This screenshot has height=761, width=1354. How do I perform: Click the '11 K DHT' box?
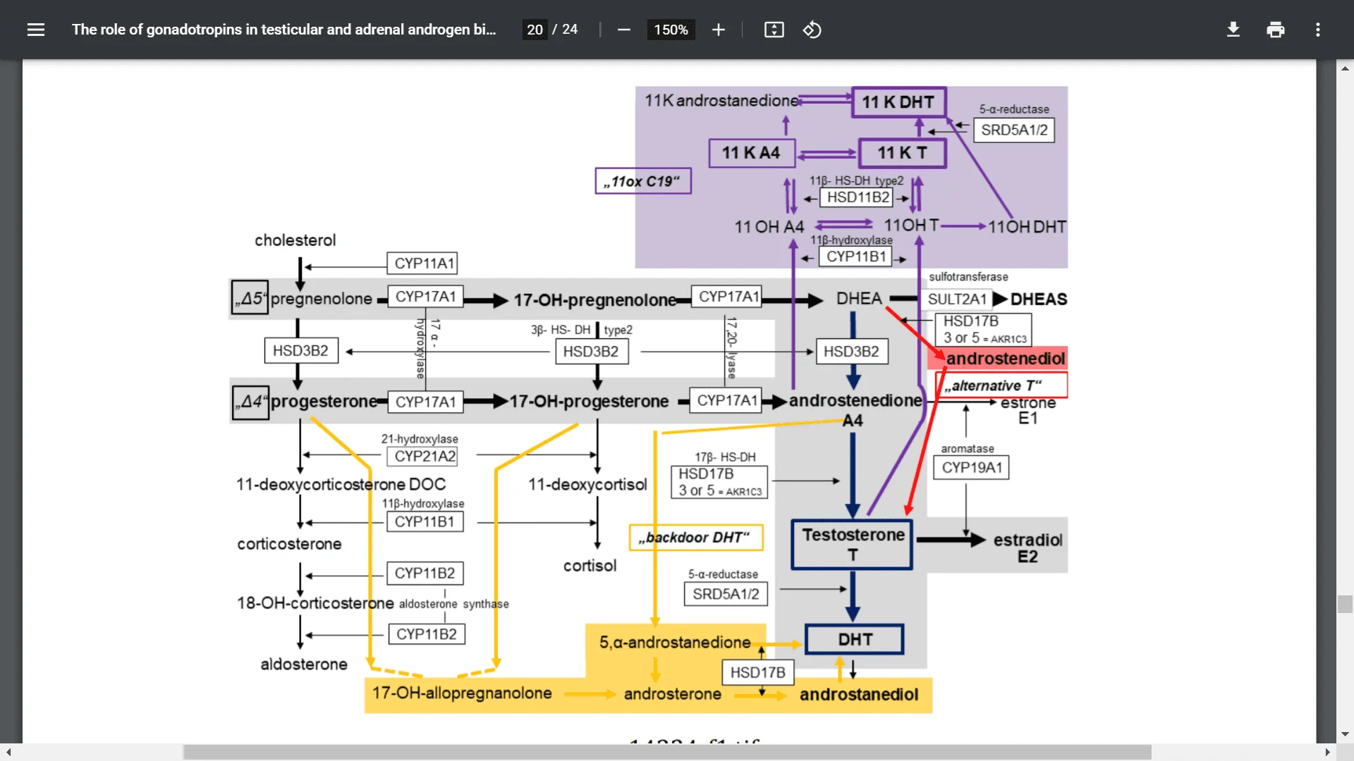[898, 102]
